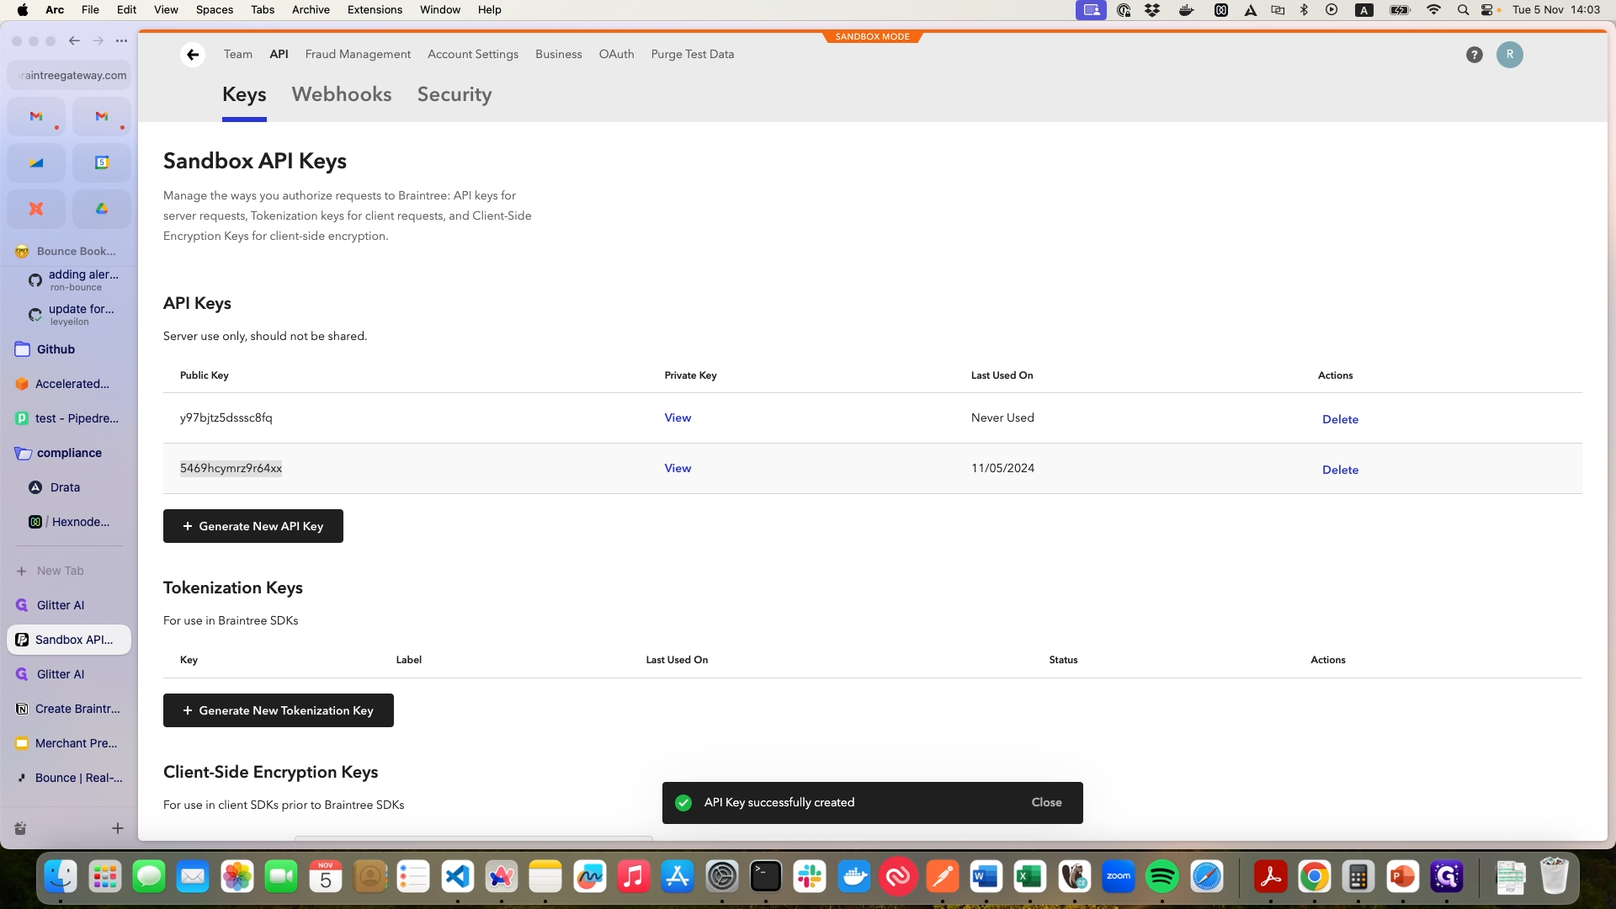
Task: Open Spotify from the Dock
Action: [1162, 877]
